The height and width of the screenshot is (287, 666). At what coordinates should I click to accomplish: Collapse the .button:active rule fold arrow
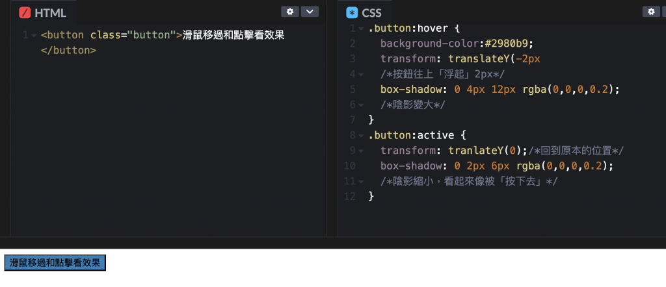click(x=361, y=136)
